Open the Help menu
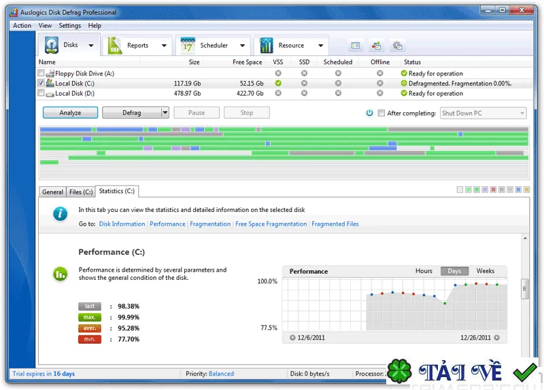Image resolution: width=544 pixels, height=390 pixels. click(95, 25)
